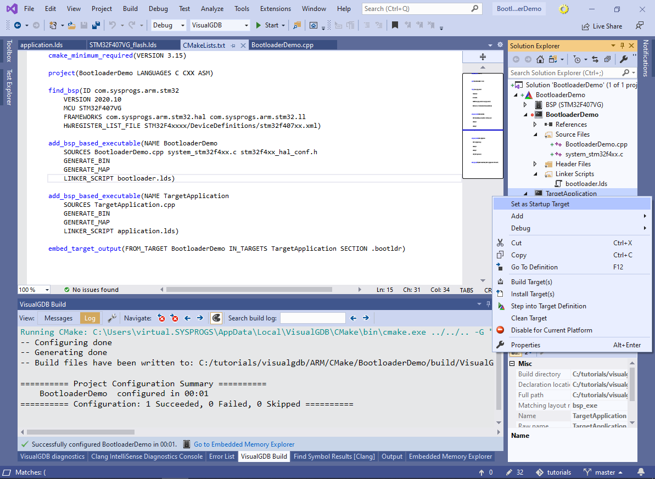The height and width of the screenshot is (479, 655).
Task: Go to the previous error in the build log
Action: coord(161,318)
